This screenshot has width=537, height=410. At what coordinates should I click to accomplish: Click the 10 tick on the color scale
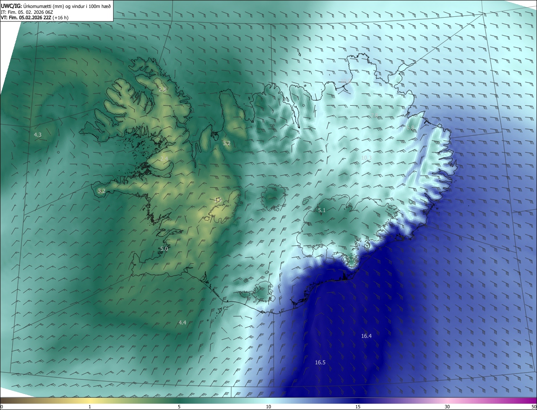(x=268, y=407)
